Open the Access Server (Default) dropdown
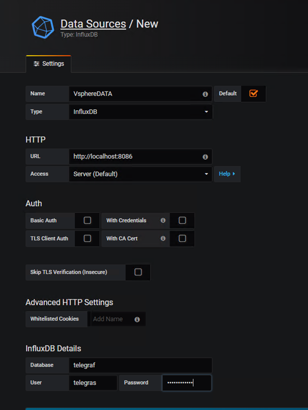This screenshot has width=308, height=410. pos(140,174)
